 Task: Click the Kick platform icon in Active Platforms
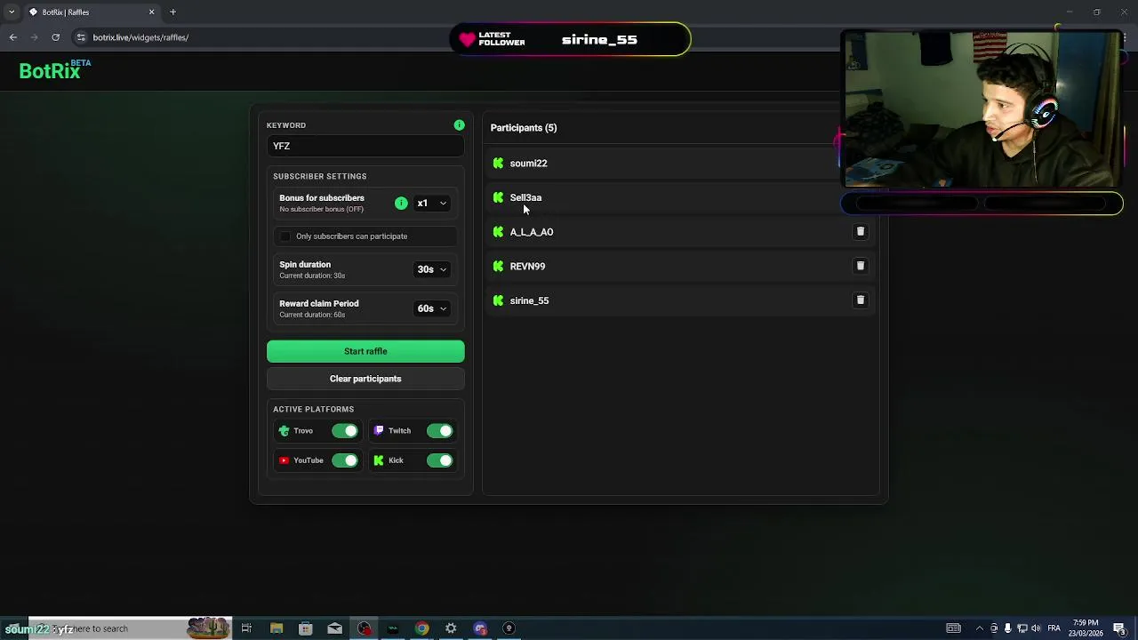[379, 460]
